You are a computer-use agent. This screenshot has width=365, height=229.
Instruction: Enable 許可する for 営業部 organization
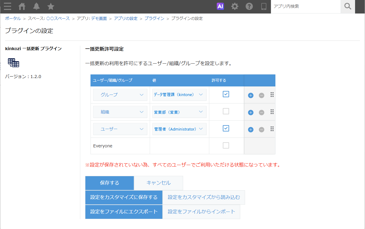(226, 111)
